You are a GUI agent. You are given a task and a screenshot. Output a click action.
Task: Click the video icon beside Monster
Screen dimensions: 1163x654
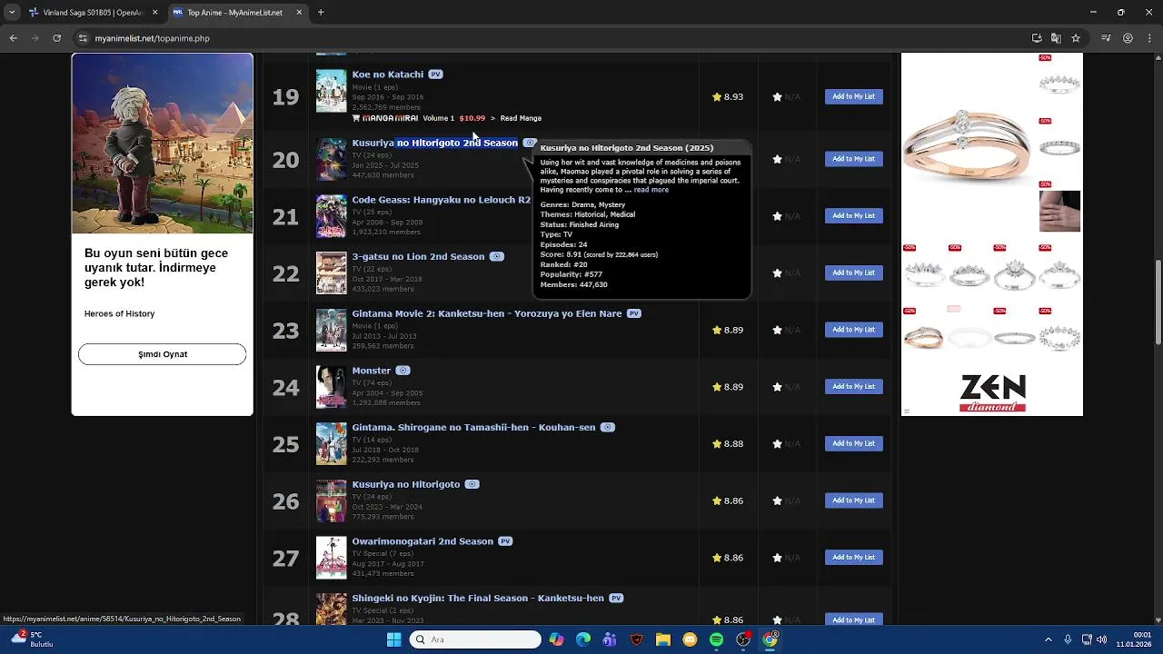[x=403, y=371]
